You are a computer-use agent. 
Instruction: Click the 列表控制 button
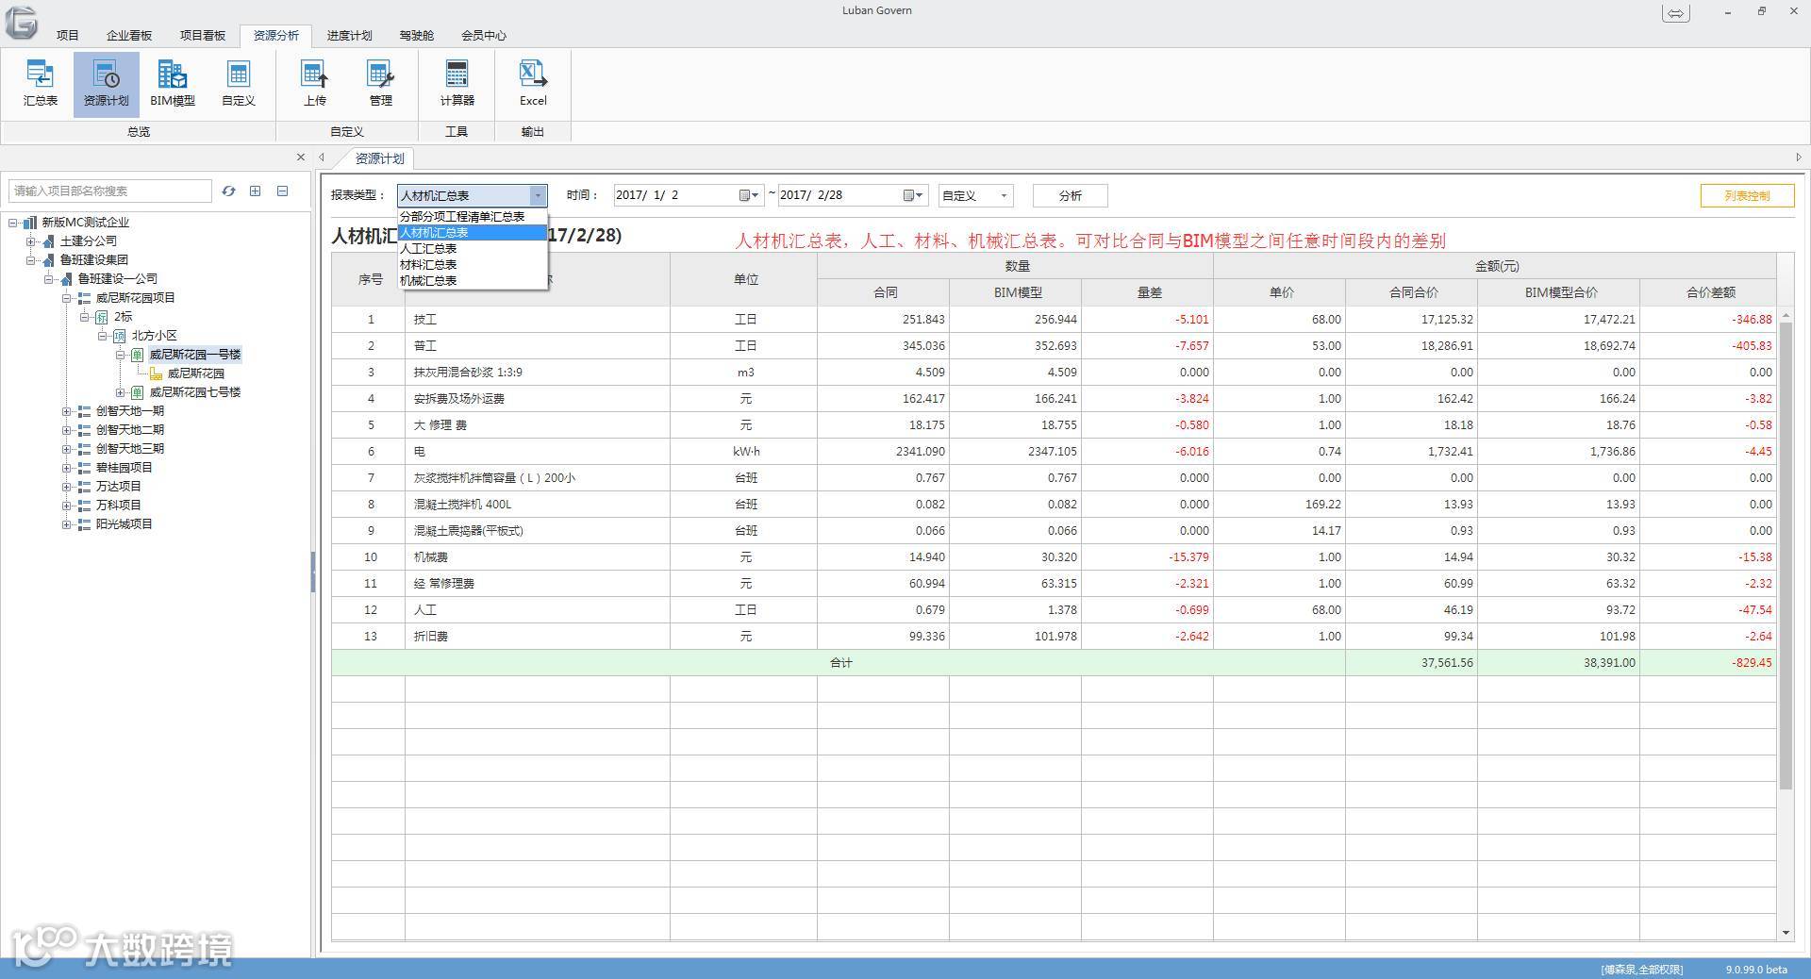[x=1747, y=195]
